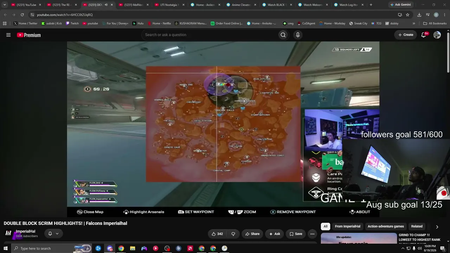The width and height of the screenshot is (450, 253).
Task: Switch to the Watch Log Hor tab
Action: tap(348, 5)
